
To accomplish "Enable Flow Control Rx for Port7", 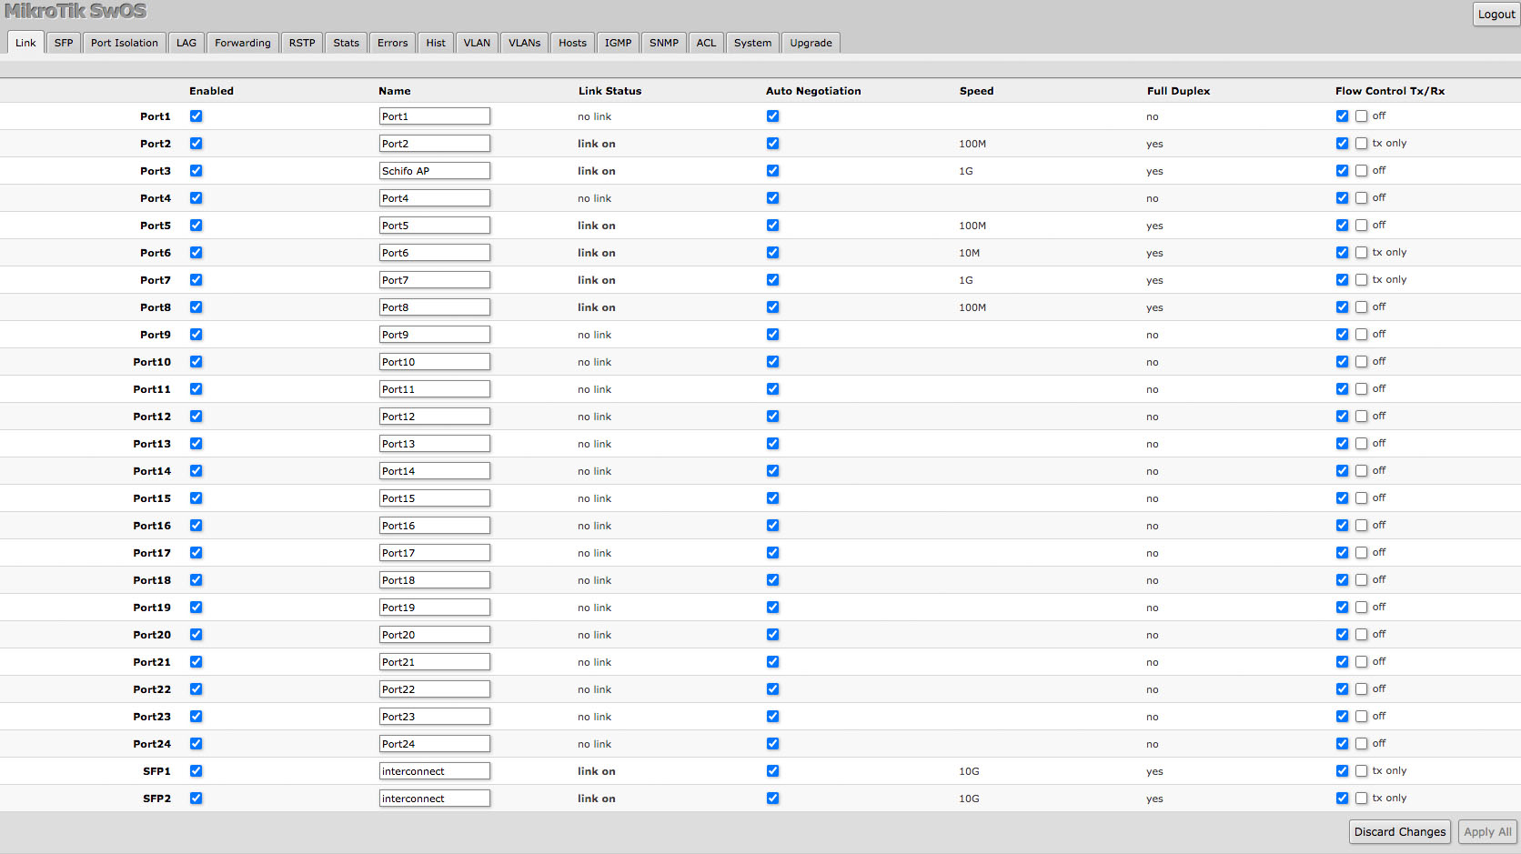I will tap(1362, 280).
